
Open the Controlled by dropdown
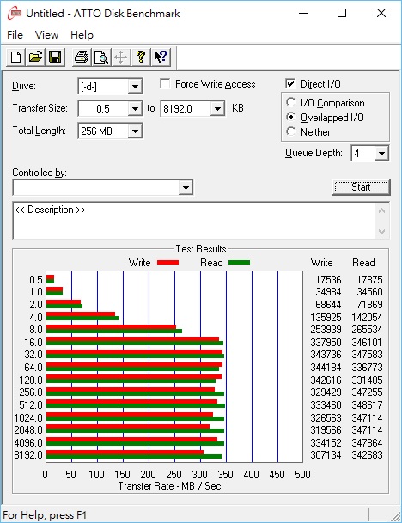[x=186, y=188]
